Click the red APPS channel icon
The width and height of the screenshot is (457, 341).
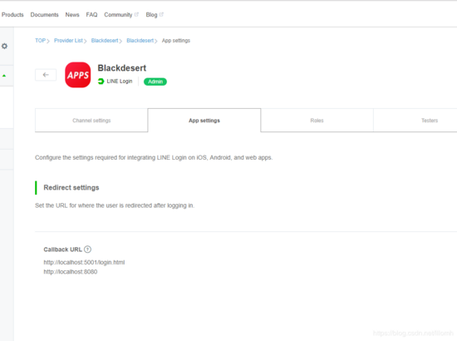(78, 75)
